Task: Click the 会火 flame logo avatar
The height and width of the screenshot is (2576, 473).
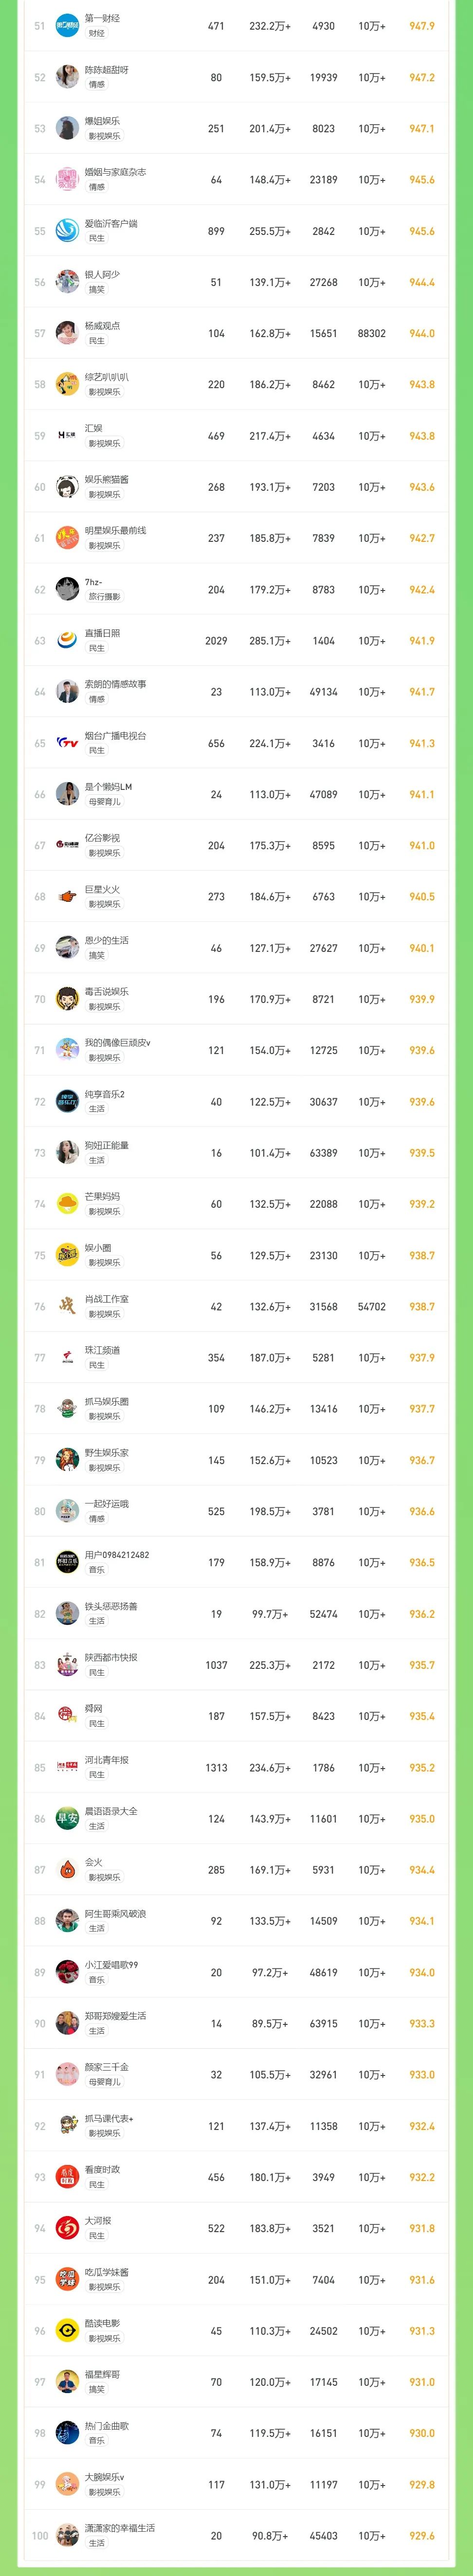Action: coord(67,1870)
